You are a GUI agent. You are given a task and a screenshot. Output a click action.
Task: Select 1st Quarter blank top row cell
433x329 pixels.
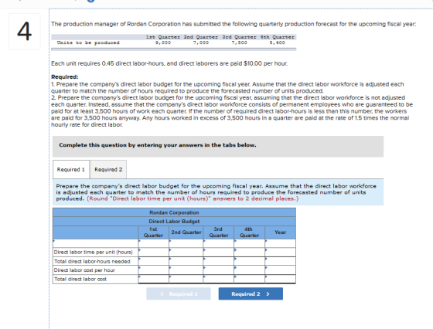pyautogui.click(x=154, y=243)
